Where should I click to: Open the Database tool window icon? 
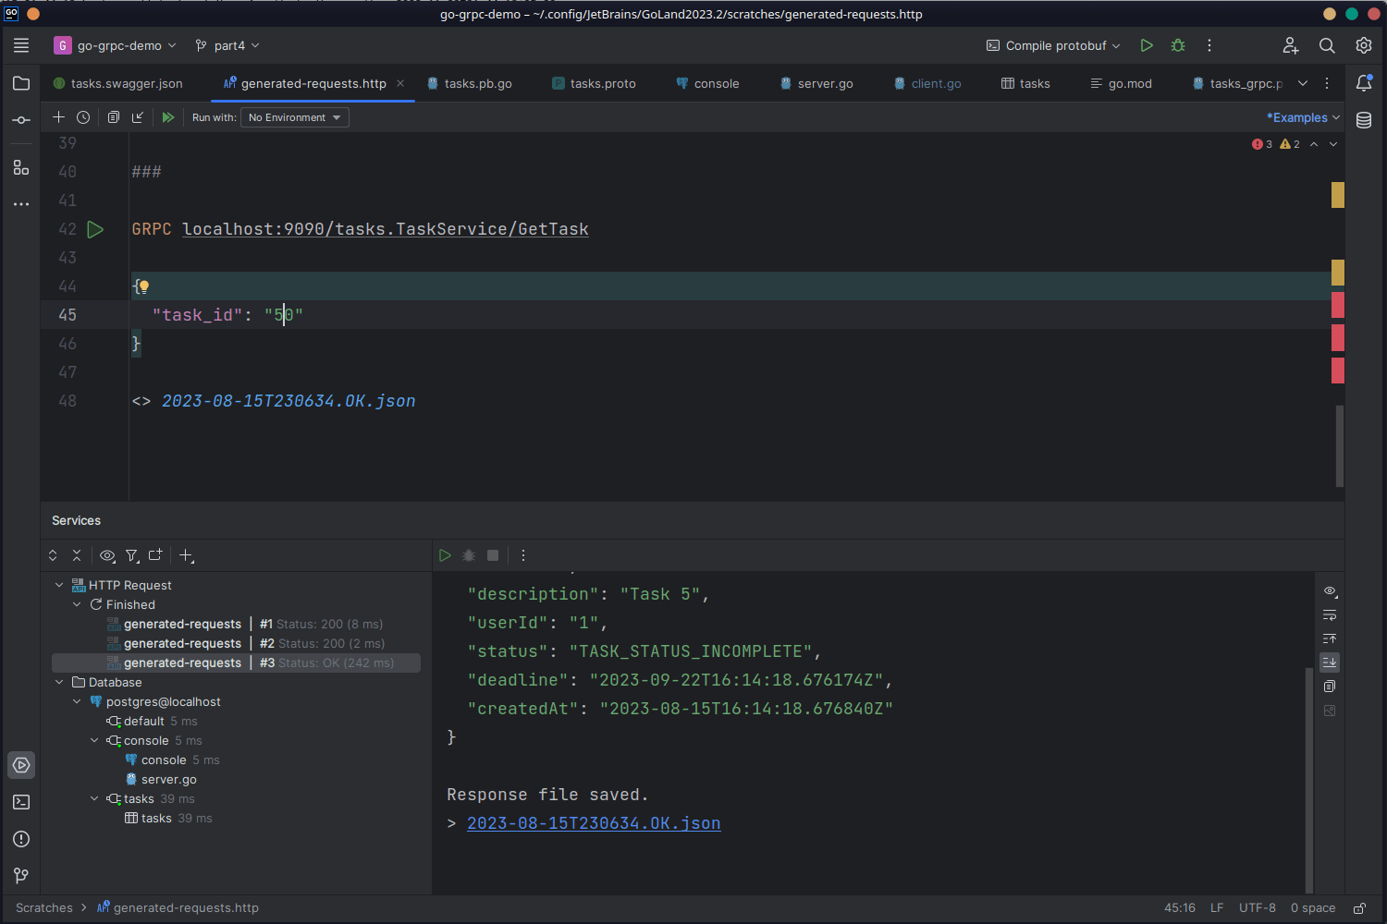point(1364,120)
